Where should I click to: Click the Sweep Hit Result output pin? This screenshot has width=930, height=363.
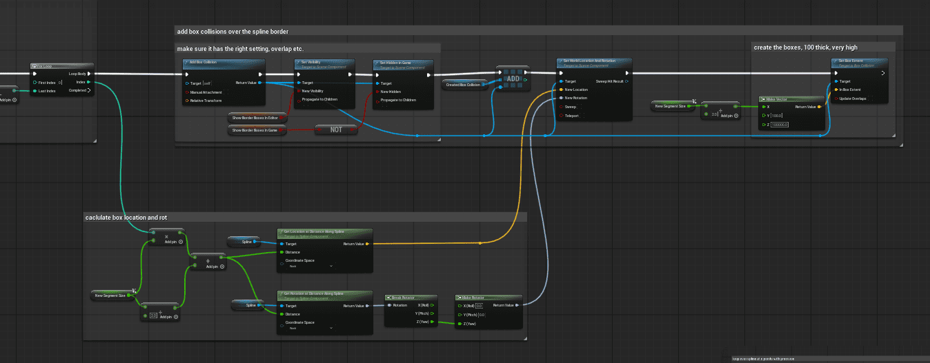626,81
